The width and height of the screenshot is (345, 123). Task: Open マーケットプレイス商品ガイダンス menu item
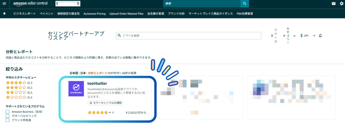pyautogui.click(x=211, y=13)
